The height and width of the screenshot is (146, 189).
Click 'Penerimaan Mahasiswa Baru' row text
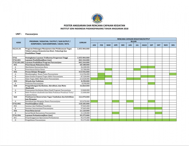point(37,65)
